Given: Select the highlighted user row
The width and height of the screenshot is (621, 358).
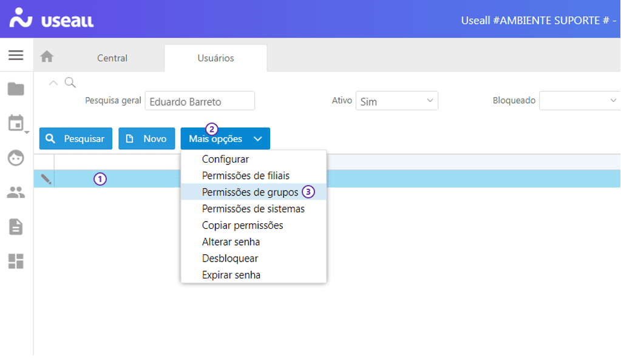Looking at the screenshot, I should coord(327,179).
